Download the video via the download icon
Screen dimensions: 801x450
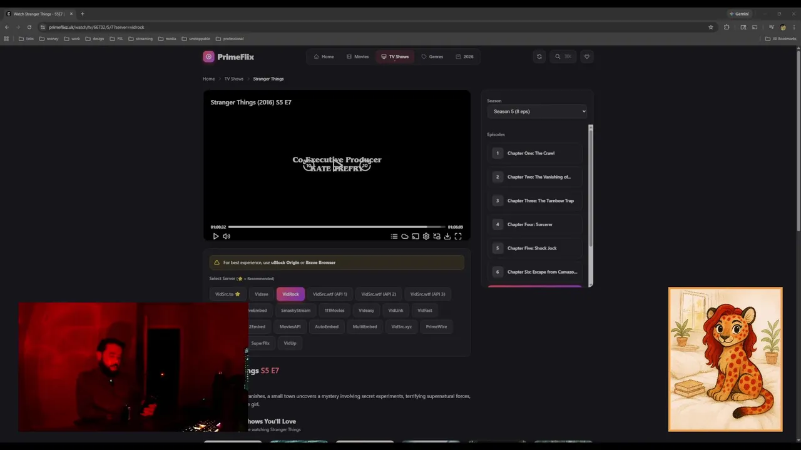[x=447, y=236]
